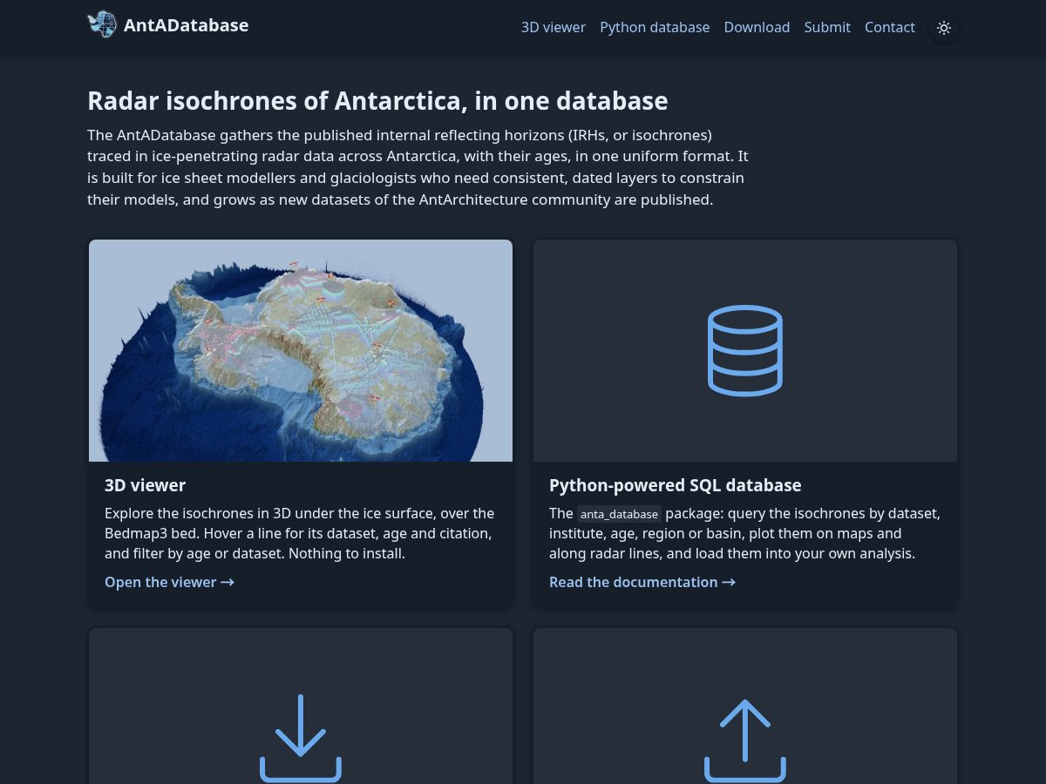Click the database cylinder icon
The height and width of the screenshot is (784, 1046).
(745, 350)
